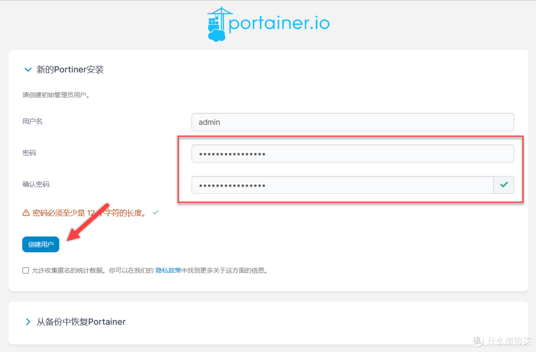
Task: Click into the 密码 password field
Action: (352, 154)
